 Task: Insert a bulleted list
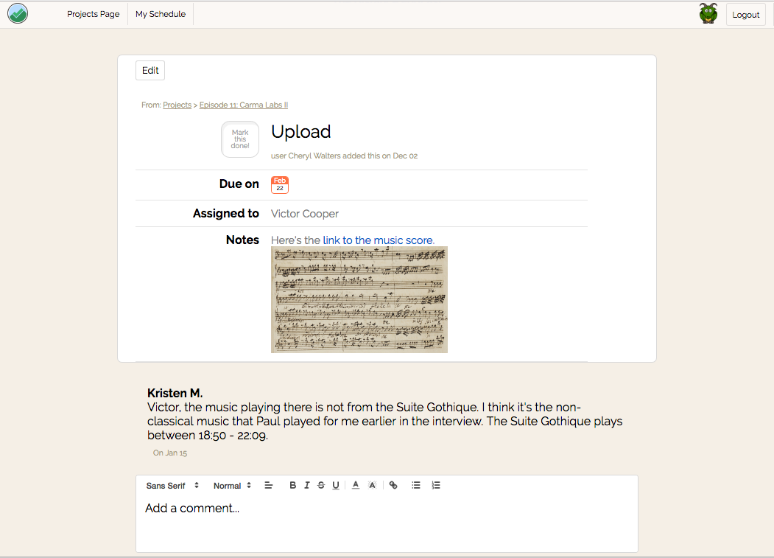point(416,485)
